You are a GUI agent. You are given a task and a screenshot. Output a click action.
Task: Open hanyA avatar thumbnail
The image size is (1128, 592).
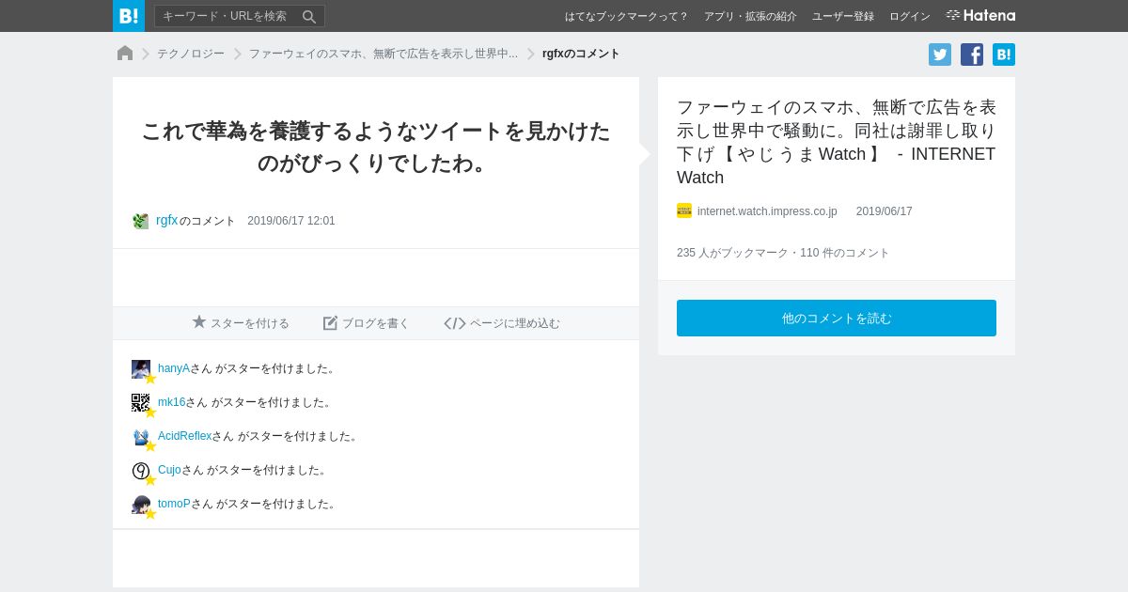141,369
